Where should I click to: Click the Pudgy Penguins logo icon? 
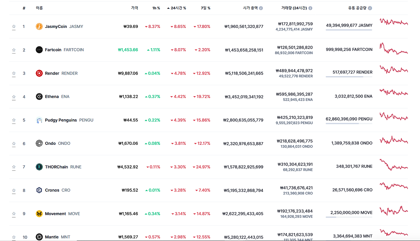(39, 120)
